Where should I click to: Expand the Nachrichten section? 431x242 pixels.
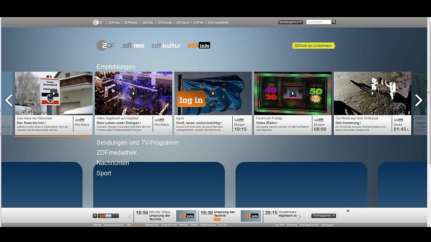tap(113, 163)
